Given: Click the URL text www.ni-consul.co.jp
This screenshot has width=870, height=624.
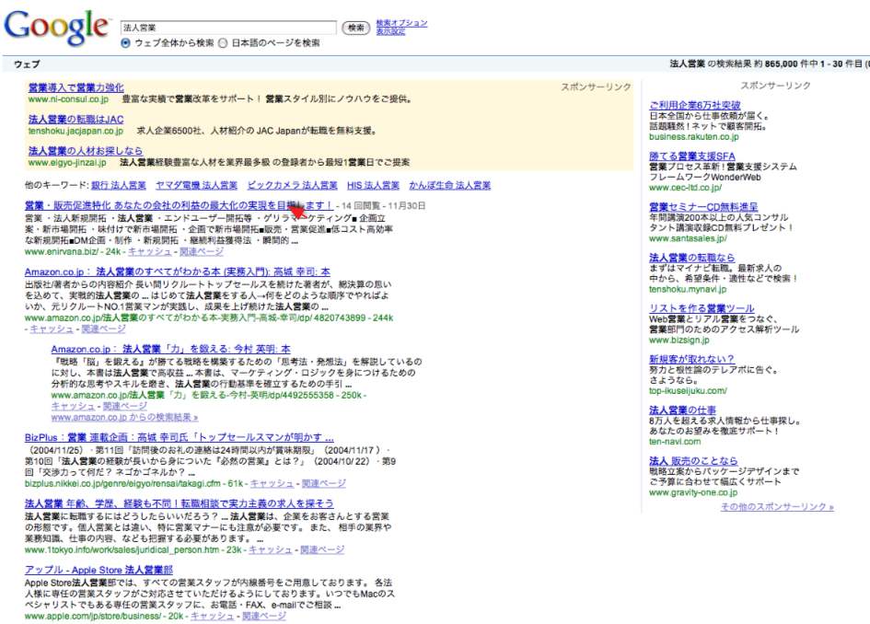Looking at the screenshot, I should pos(68,99).
